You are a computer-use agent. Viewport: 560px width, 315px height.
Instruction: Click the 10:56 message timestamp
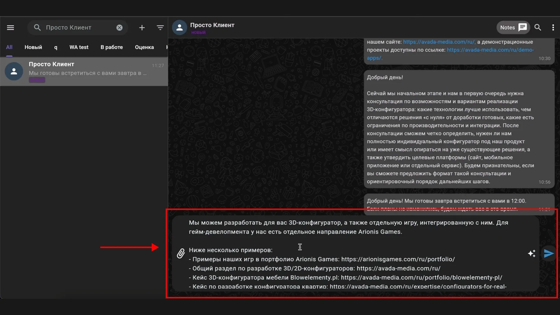tap(544, 182)
